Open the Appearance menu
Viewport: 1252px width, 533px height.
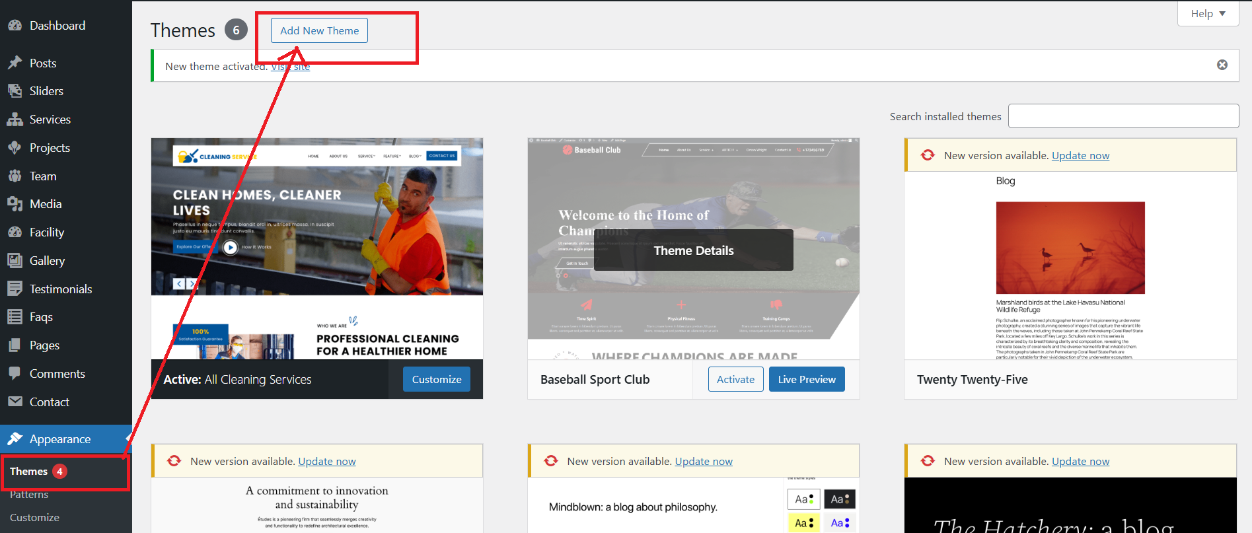pos(60,439)
